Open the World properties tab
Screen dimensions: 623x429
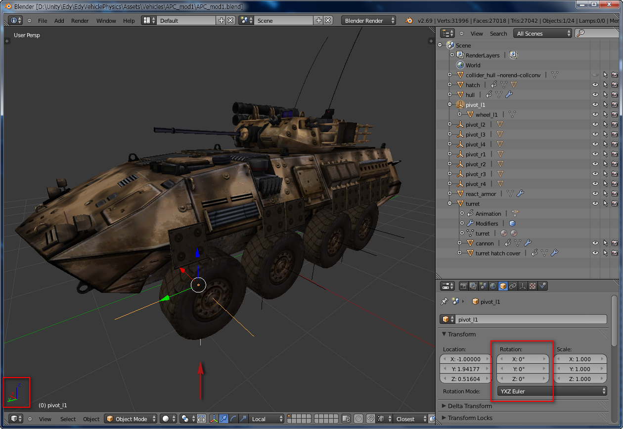(493, 286)
